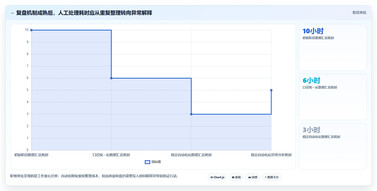Open the 数据卡片 view pill
The image size is (377, 191).
coord(272,177)
